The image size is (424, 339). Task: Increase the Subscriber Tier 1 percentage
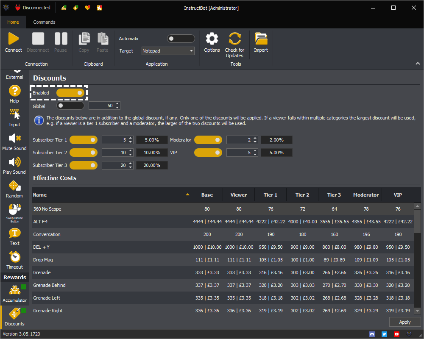click(x=131, y=138)
